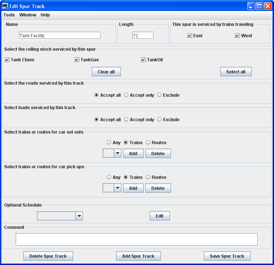Image resolution: width=274 pixels, height=265 pixels.
Task: Select Exclude for loads serviced
Action: coord(159,120)
